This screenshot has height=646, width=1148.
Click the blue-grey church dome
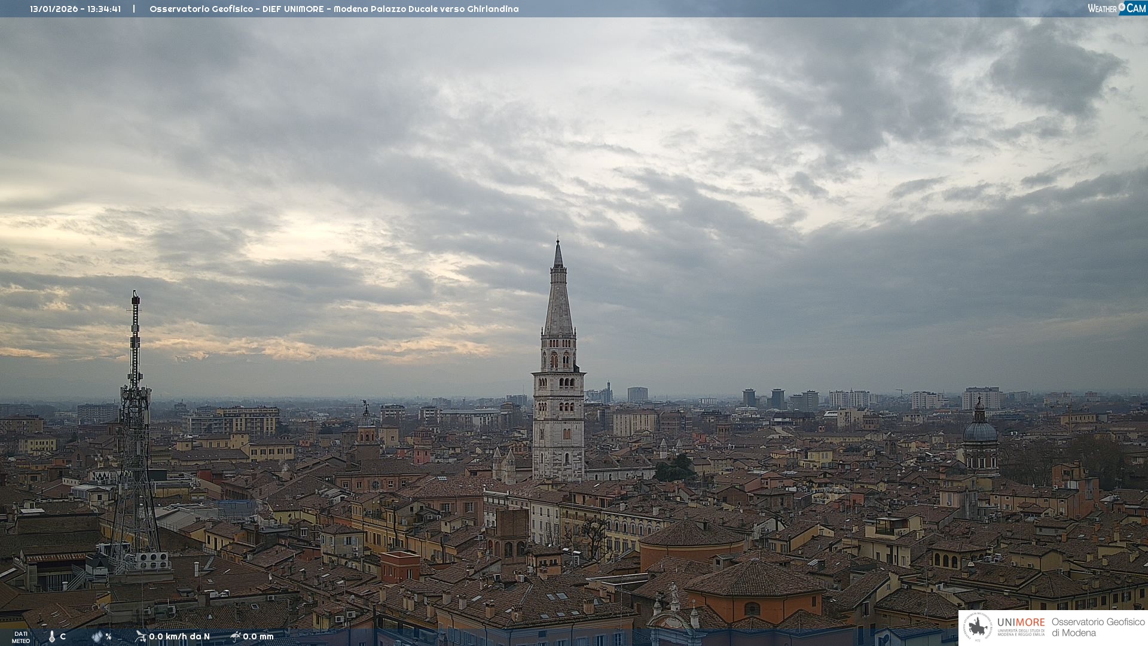click(980, 431)
